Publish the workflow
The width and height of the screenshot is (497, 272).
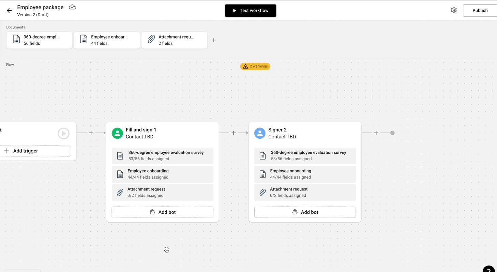pyautogui.click(x=480, y=11)
